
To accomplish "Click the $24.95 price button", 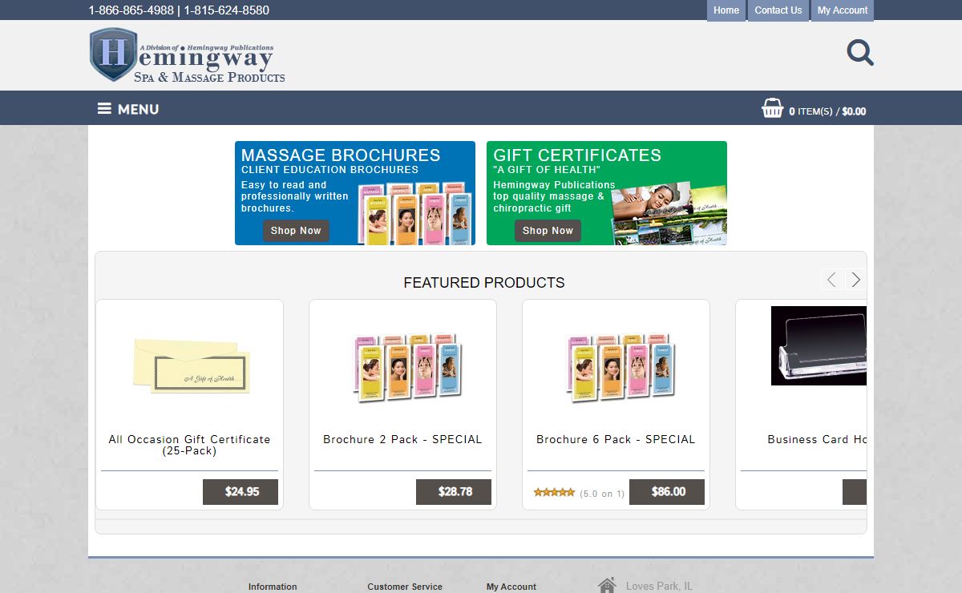I will click(240, 492).
